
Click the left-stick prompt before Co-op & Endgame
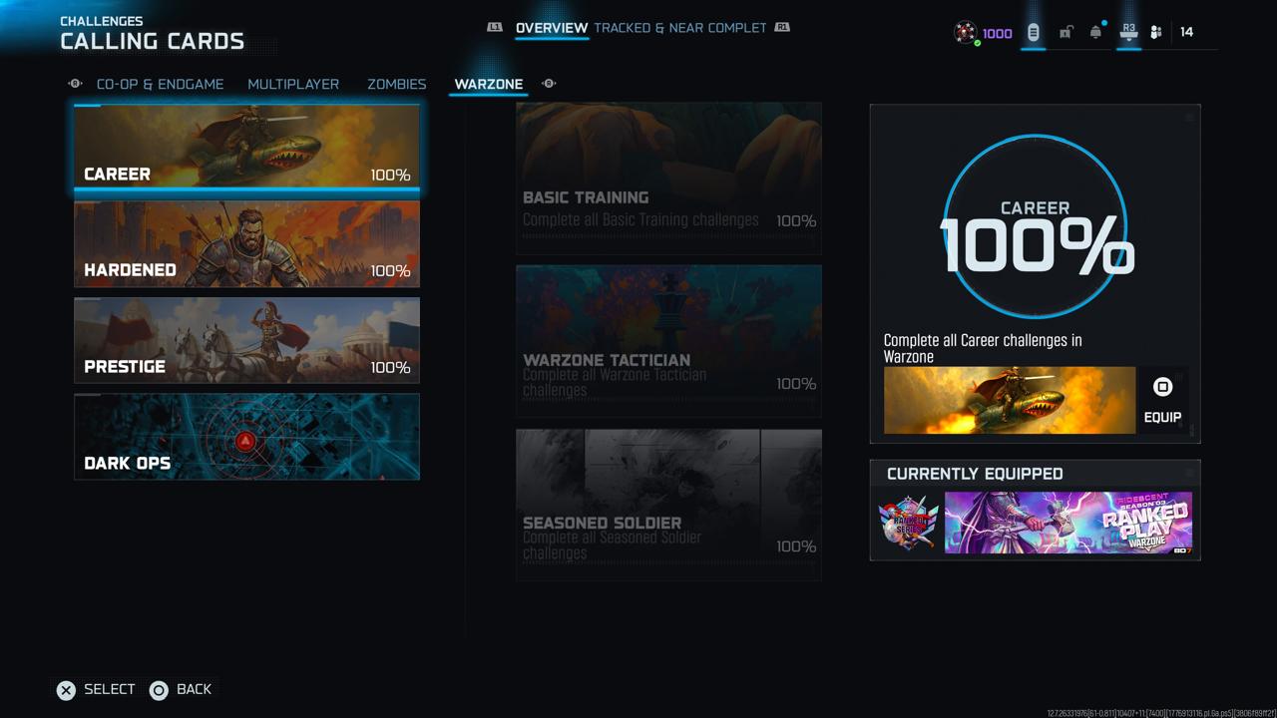click(x=75, y=84)
